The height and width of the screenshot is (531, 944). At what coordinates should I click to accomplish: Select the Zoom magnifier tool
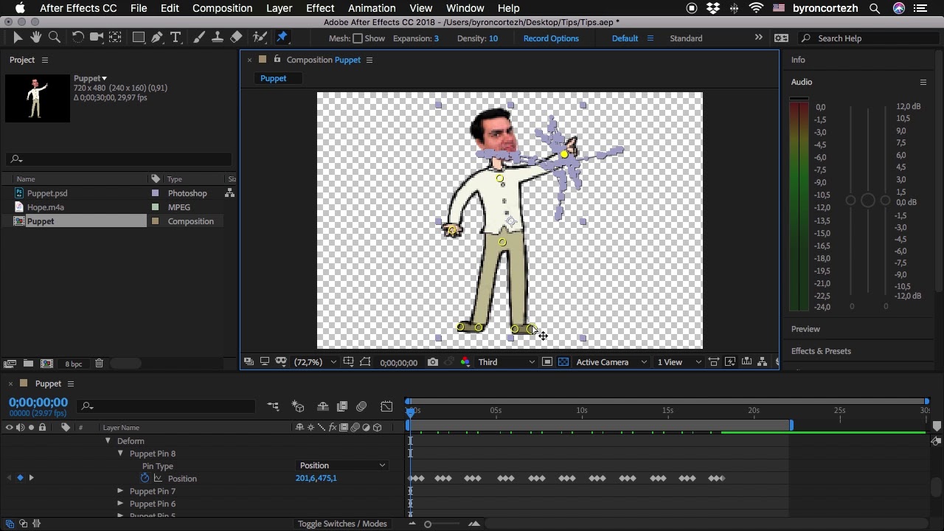tap(54, 38)
